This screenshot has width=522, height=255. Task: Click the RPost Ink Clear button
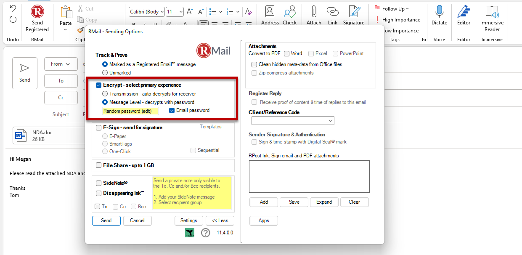(355, 202)
